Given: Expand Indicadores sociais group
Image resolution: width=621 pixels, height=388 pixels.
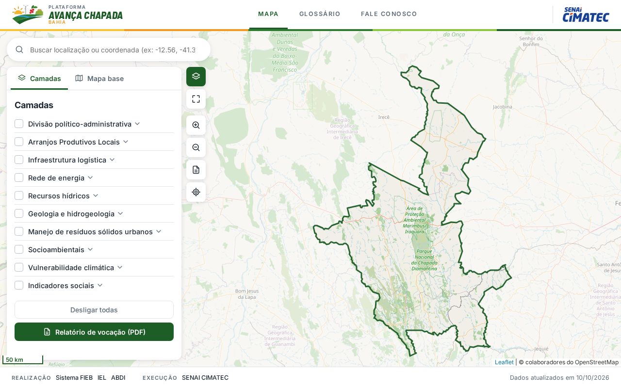Looking at the screenshot, I should (x=100, y=285).
